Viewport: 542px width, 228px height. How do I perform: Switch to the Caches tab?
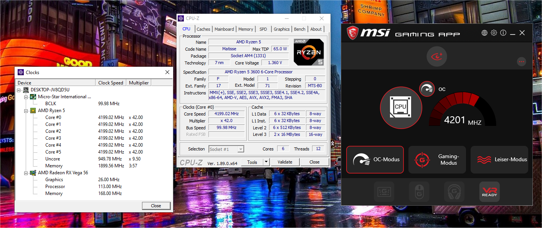[203, 29]
